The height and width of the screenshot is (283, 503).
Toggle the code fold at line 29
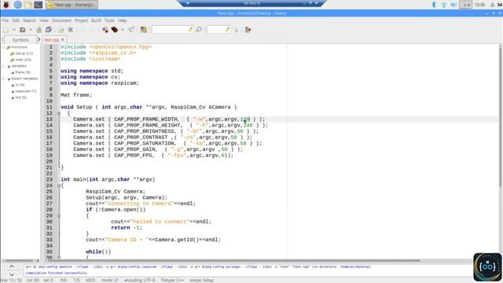(x=59, y=215)
